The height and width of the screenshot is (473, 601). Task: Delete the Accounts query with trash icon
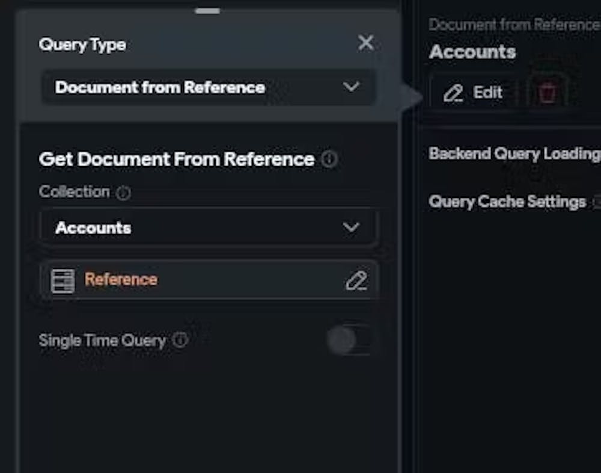(x=547, y=93)
